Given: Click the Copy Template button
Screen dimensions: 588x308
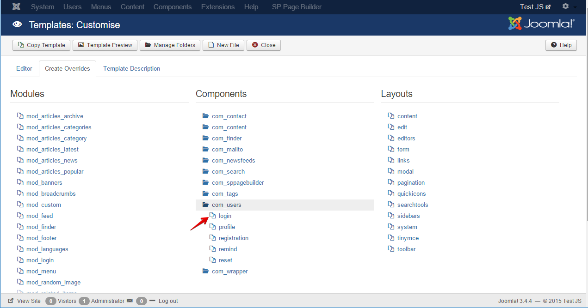Looking at the screenshot, I should click(x=41, y=45).
